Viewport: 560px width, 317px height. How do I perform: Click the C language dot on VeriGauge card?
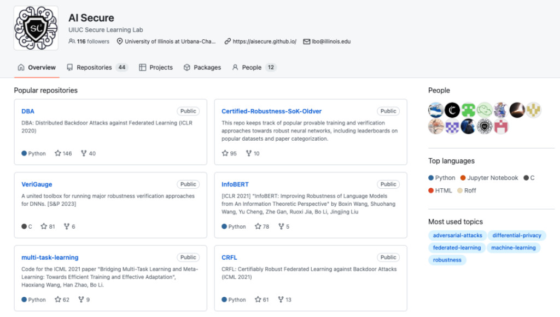[24, 226]
